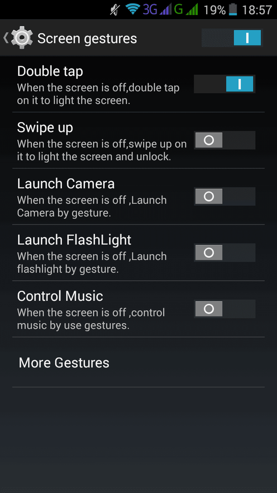This screenshot has width=277, height=493.
Task: Tap the G network signal indicator
Action: tap(186, 10)
